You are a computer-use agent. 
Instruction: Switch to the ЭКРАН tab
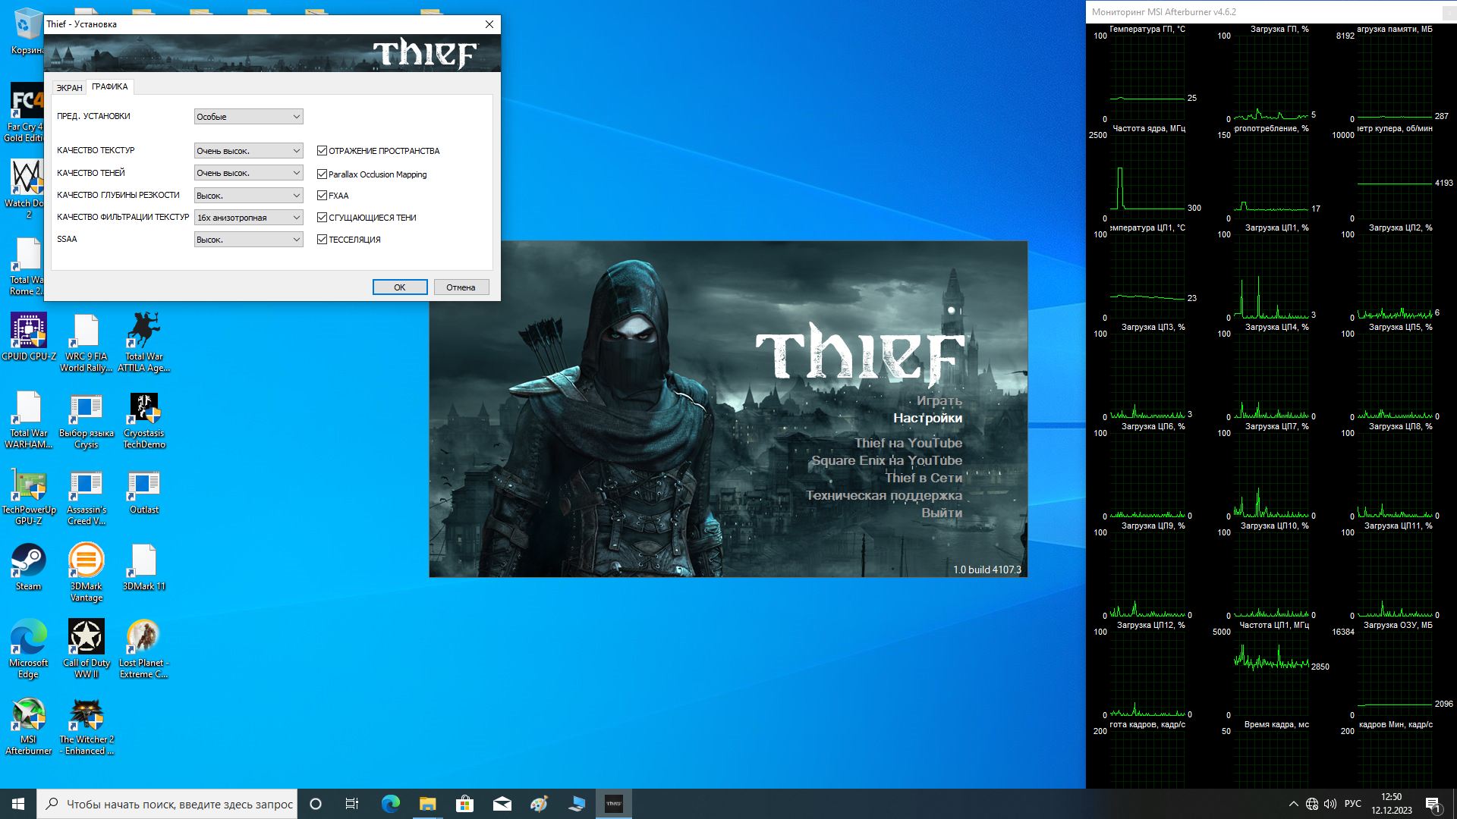[x=69, y=88]
